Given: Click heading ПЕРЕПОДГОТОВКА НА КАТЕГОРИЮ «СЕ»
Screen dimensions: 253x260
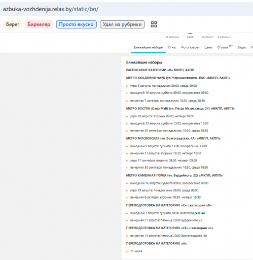Looking at the screenshot, I should tap(170, 228).
